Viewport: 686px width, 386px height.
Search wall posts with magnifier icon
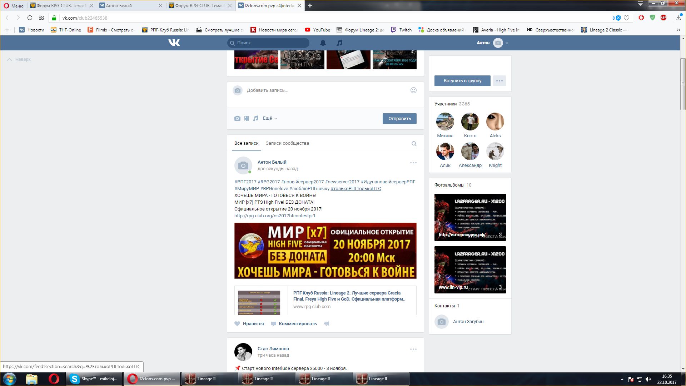point(414,144)
